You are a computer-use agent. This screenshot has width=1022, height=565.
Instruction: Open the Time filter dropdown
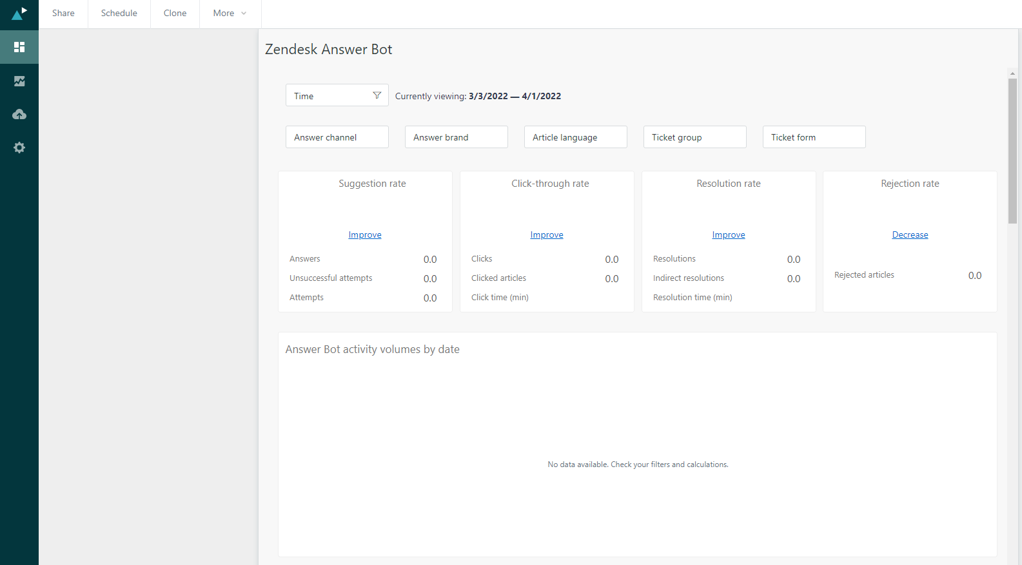[337, 95]
